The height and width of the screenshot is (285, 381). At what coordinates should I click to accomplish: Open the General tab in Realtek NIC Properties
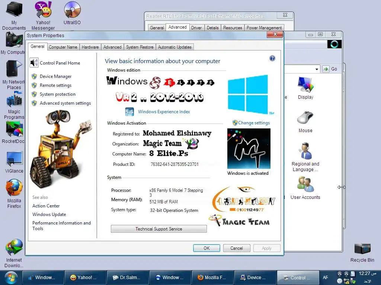[x=157, y=27]
